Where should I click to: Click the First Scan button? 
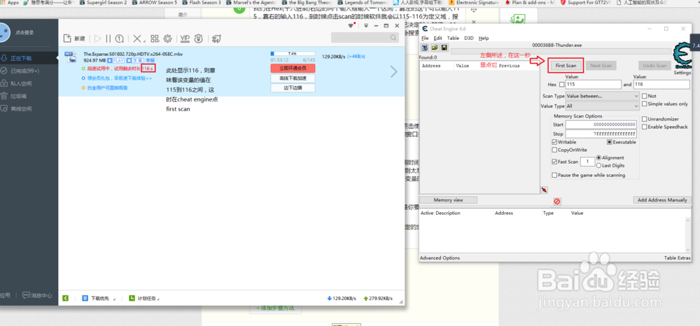pyautogui.click(x=566, y=66)
